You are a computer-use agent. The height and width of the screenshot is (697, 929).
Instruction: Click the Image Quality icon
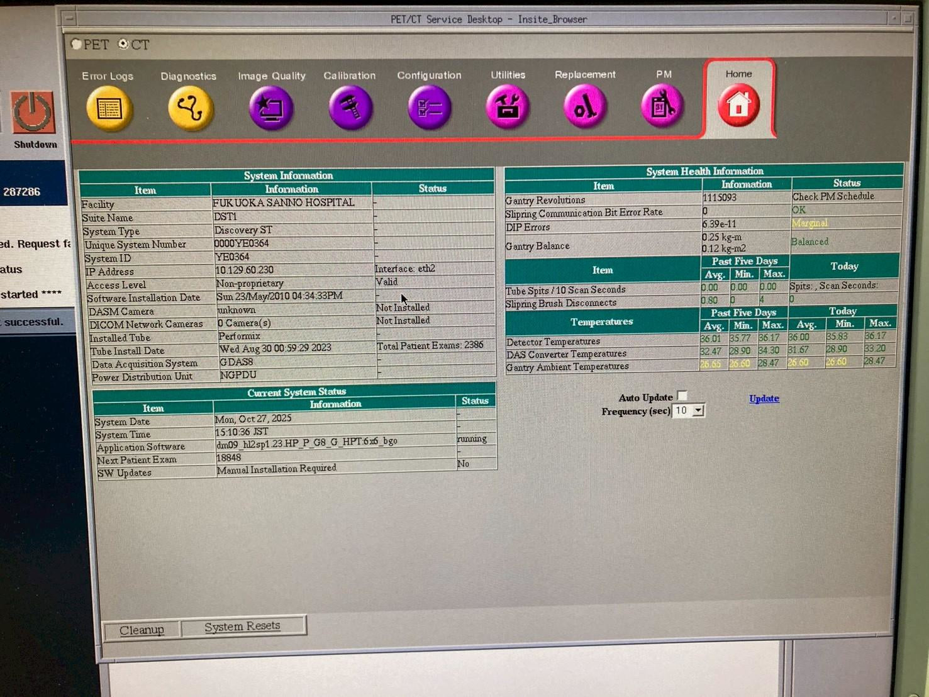[270, 109]
